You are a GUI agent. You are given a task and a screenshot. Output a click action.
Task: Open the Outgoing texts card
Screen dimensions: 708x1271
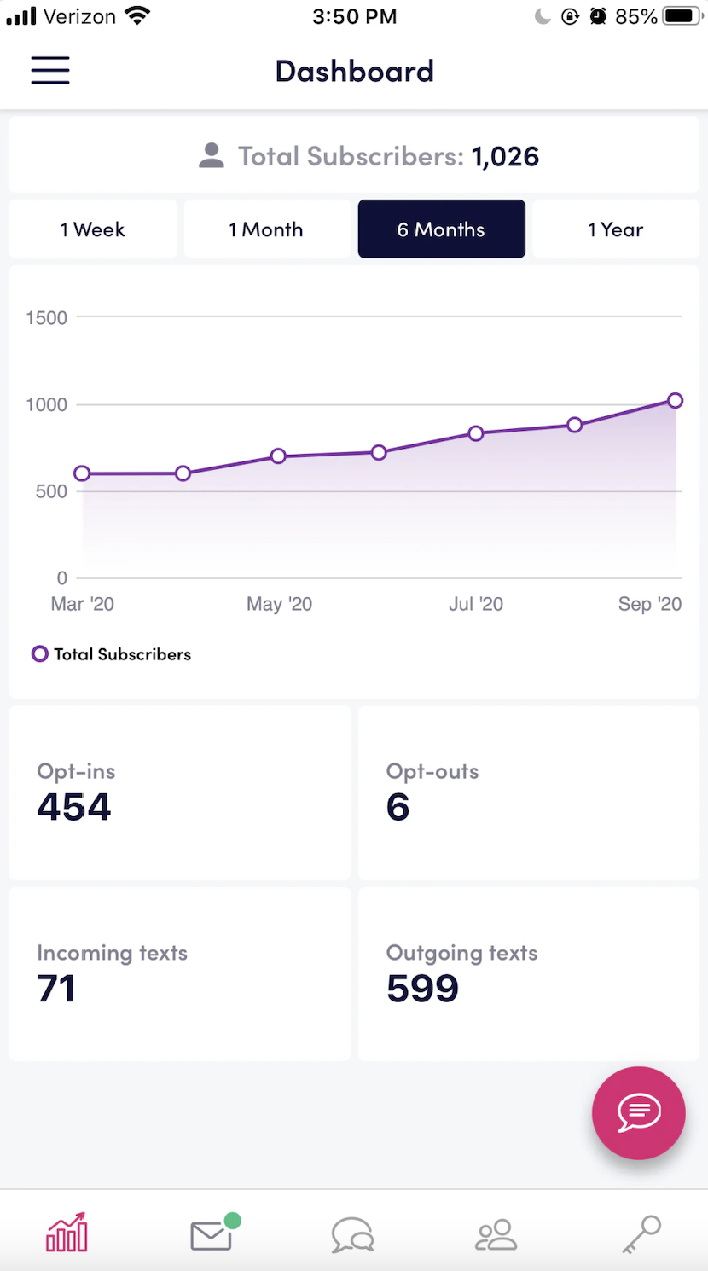pos(528,974)
